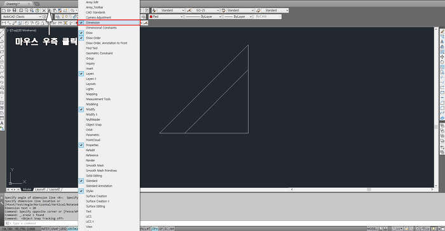This screenshot has height=231, width=445.
Task: Click the Dimension Style icon beside ISO-25
Action: coord(189,10)
